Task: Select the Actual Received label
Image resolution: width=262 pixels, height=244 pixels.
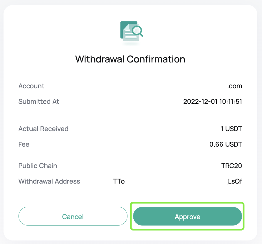Action: click(43, 129)
